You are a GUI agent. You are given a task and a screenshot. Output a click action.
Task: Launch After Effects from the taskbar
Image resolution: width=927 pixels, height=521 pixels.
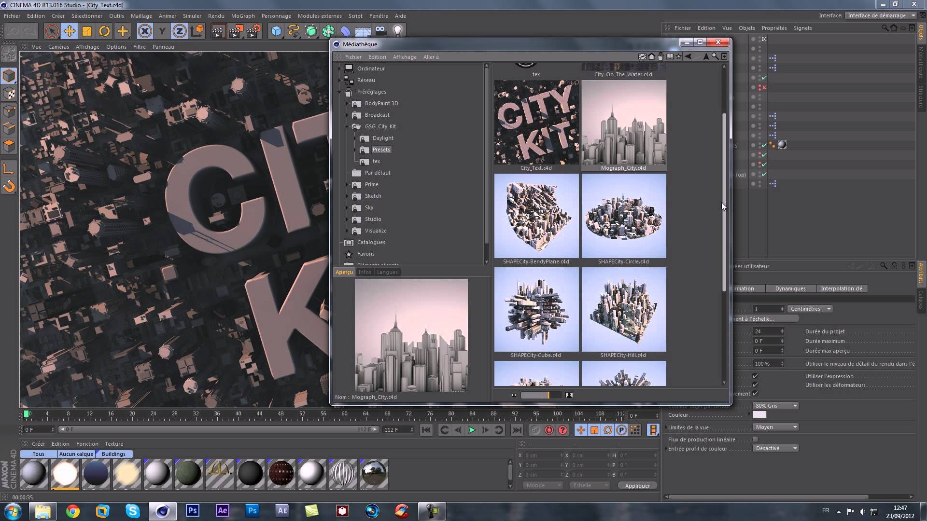[x=223, y=510]
